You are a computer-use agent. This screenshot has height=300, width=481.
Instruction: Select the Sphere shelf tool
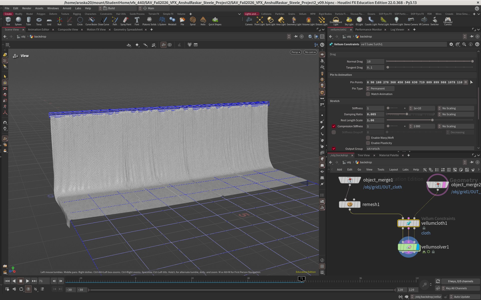tap(18, 21)
